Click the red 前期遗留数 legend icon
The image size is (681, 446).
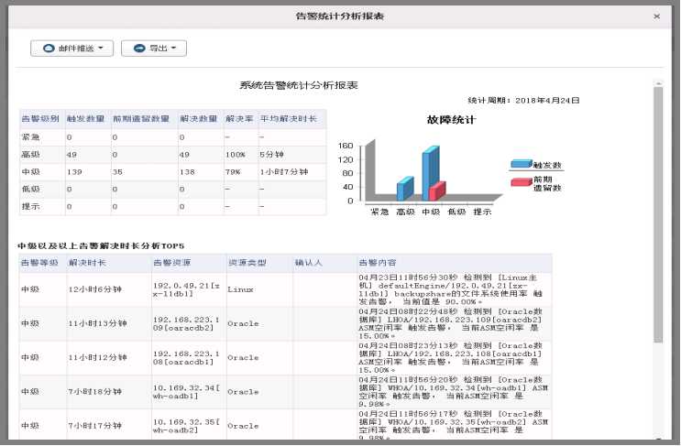521,181
